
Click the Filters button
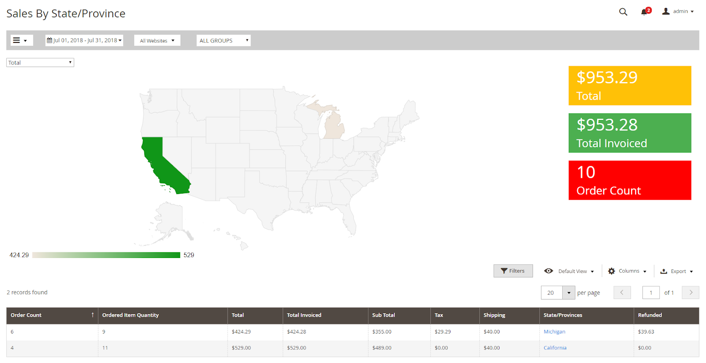[513, 271]
